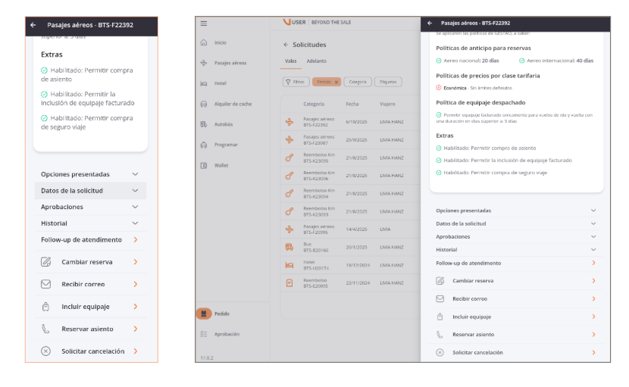Open the Categoría filter dropdown
The width and height of the screenshot is (629, 387).
point(357,82)
